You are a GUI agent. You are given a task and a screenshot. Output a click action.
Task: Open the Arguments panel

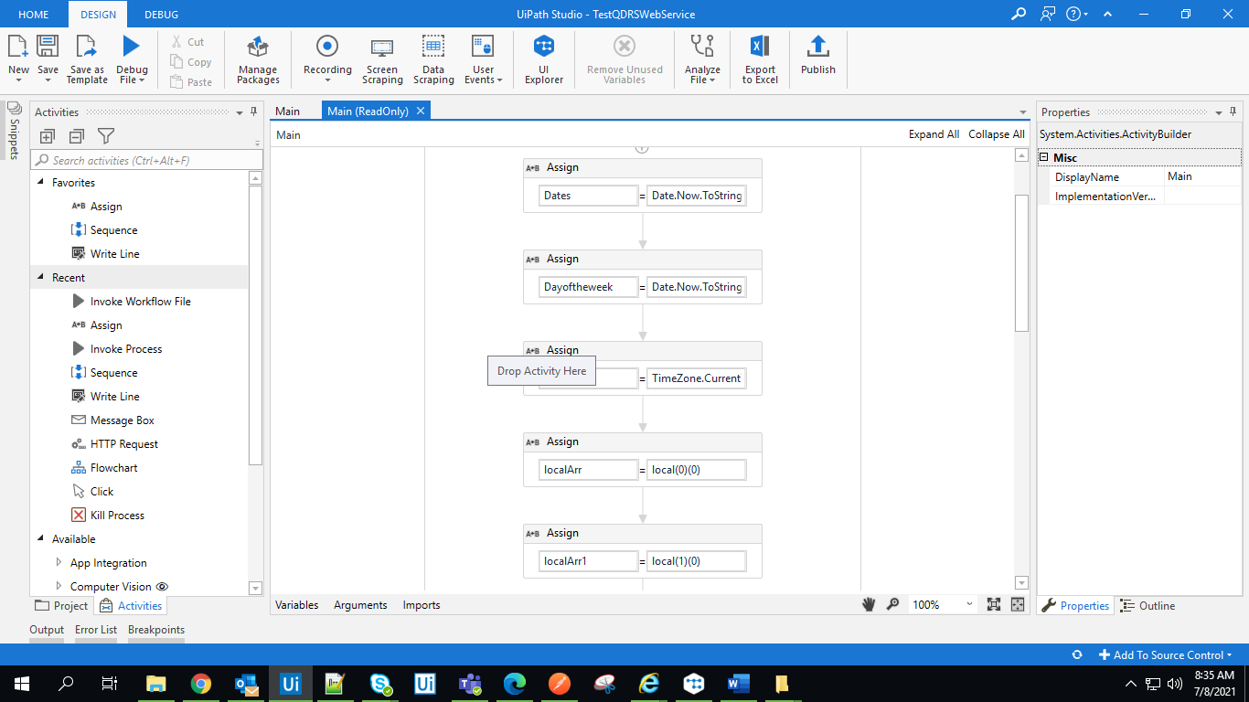360,605
